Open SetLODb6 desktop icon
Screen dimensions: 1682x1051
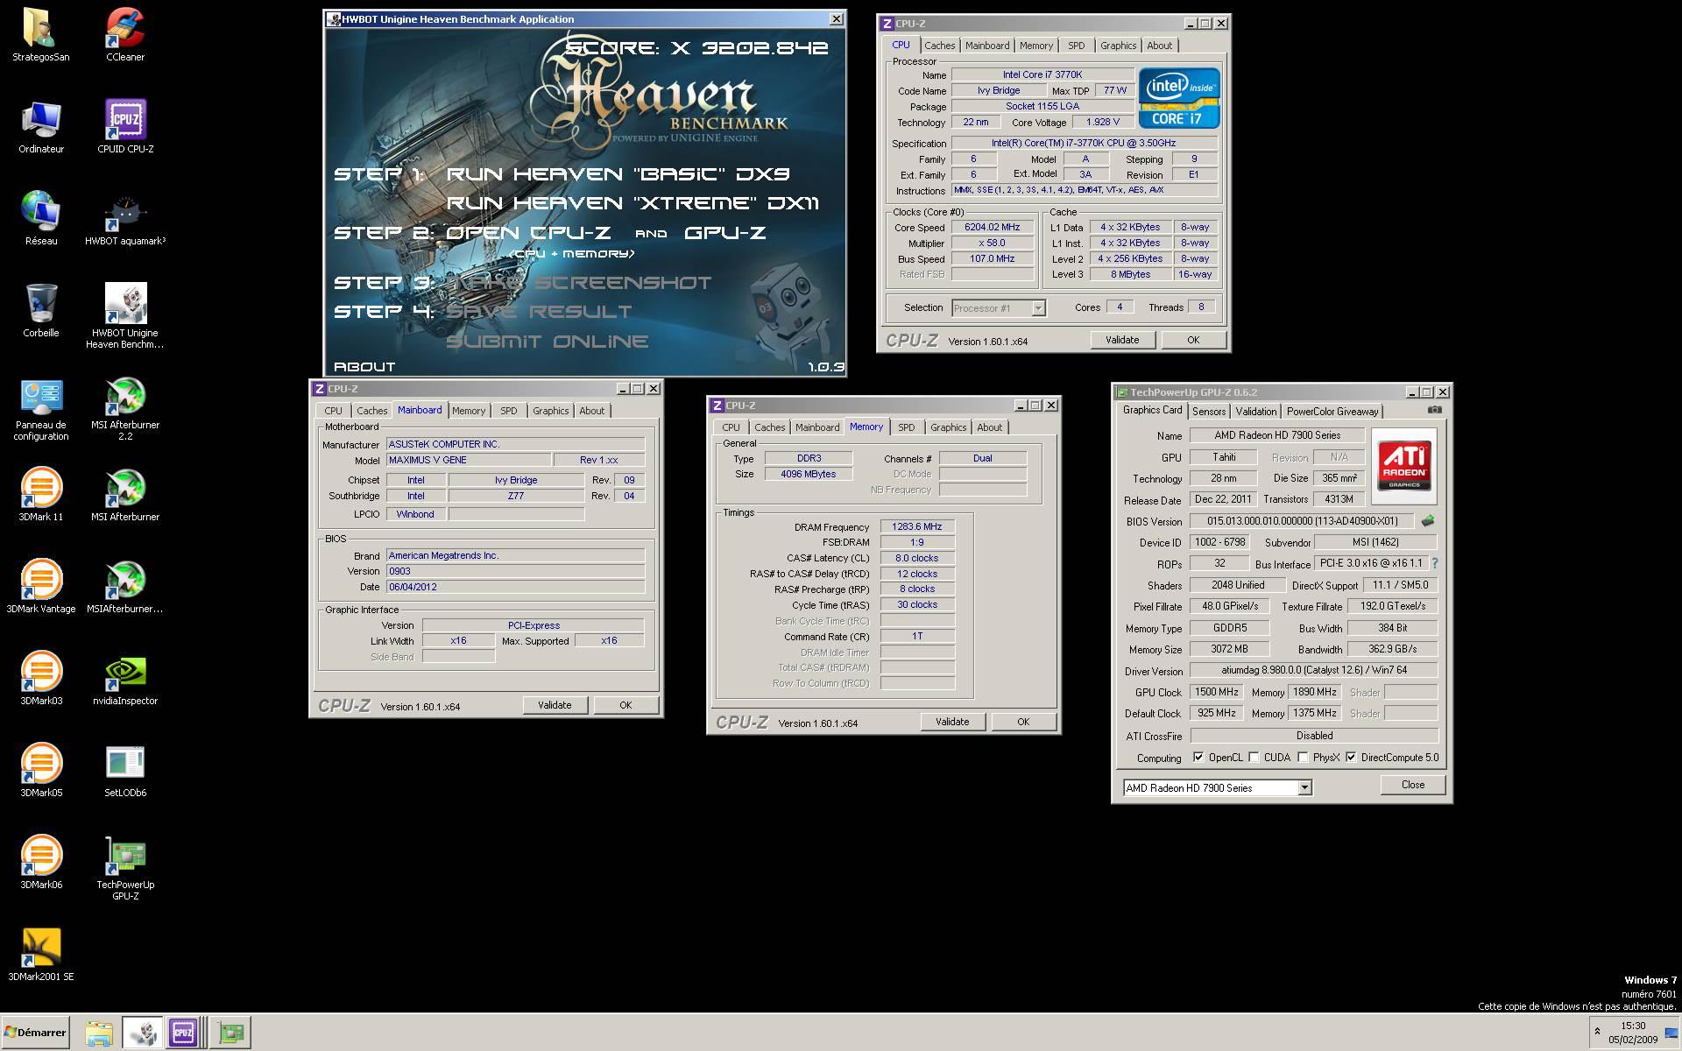(125, 771)
